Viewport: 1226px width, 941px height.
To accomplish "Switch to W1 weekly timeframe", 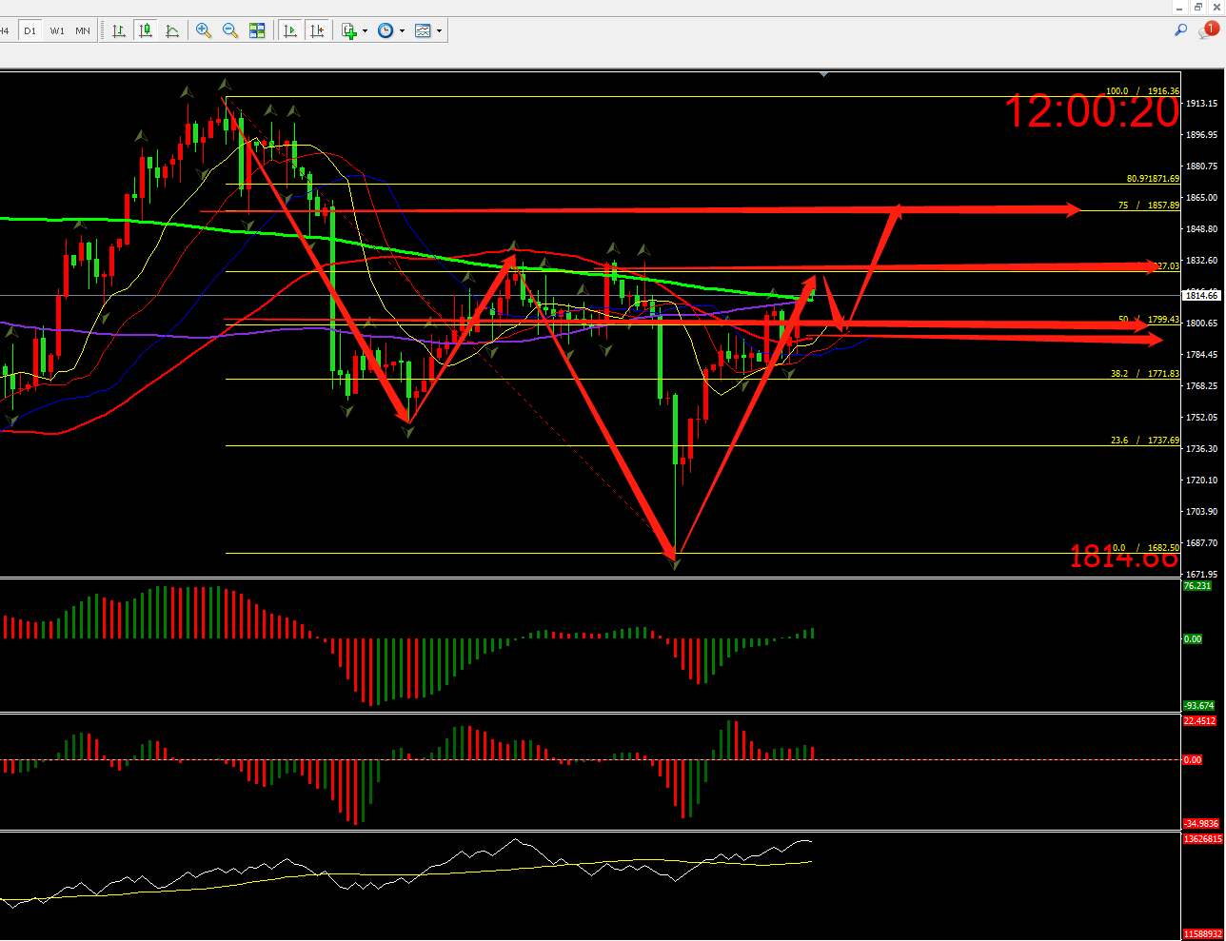I will (57, 30).
